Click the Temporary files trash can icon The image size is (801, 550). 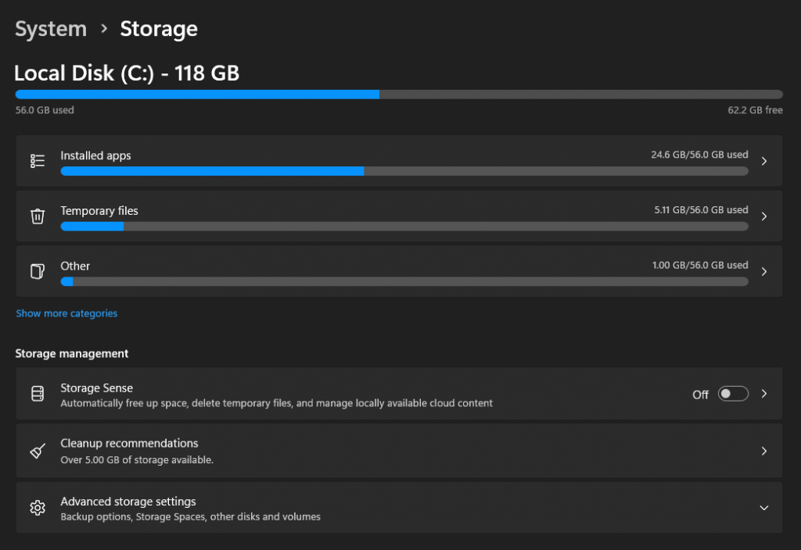pos(38,216)
